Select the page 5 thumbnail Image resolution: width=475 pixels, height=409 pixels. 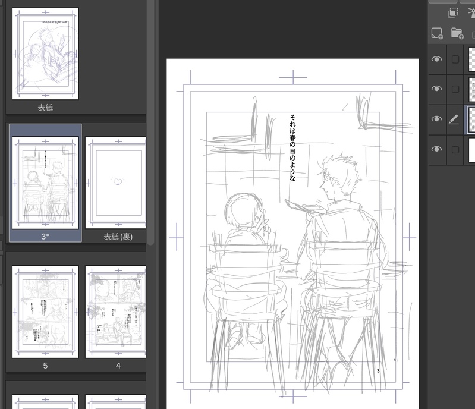[x=45, y=312]
